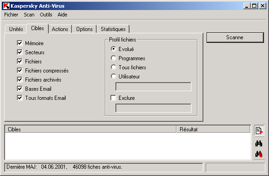Open the report document icon beside results
This screenshot has height=176, width=269.
[259, 131]
